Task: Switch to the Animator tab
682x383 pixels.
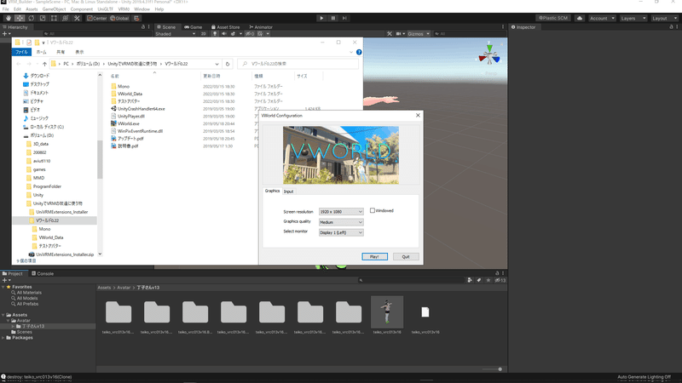Action: coord(261,27)
